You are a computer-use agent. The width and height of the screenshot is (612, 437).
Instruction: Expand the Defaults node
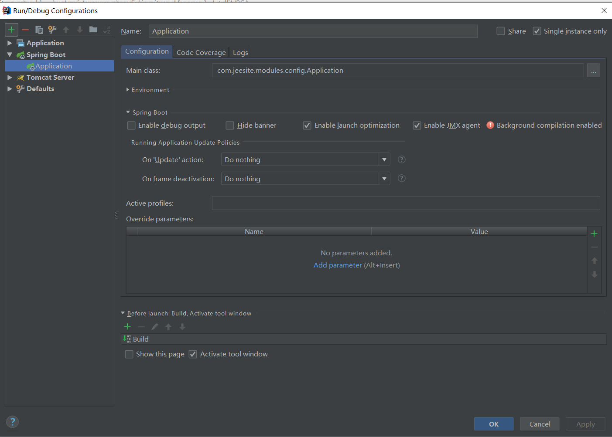point(10,89)
